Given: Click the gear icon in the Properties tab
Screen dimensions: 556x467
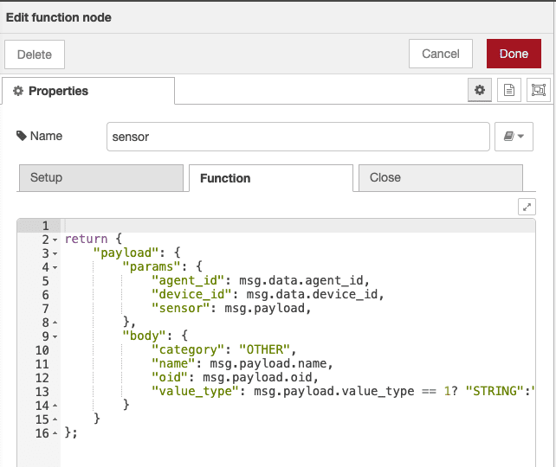Looking at the screenshot, I should [17, 91].
